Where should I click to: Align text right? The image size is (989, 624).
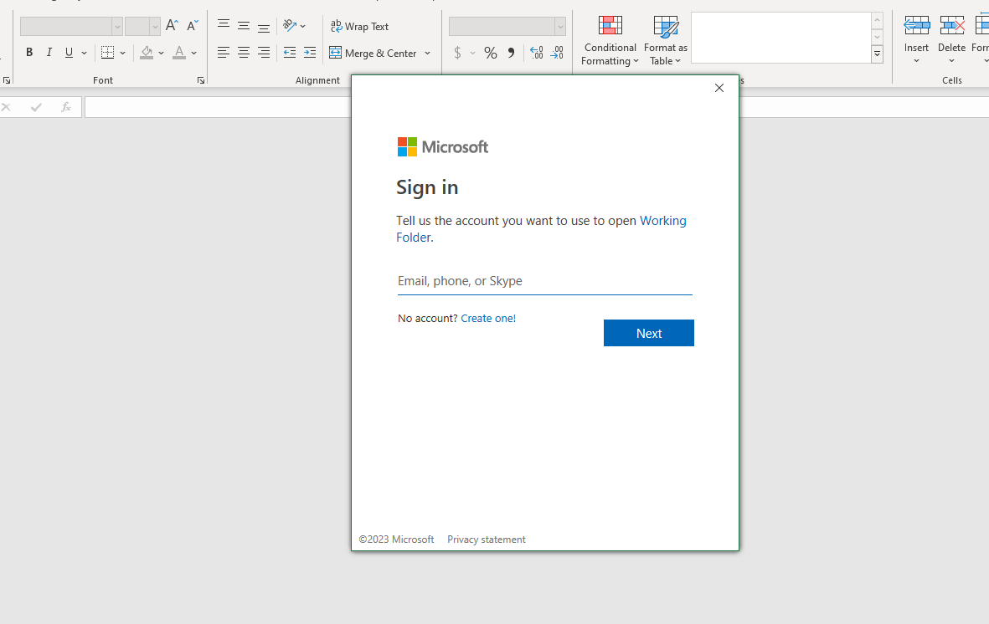(x=264, y=53)
